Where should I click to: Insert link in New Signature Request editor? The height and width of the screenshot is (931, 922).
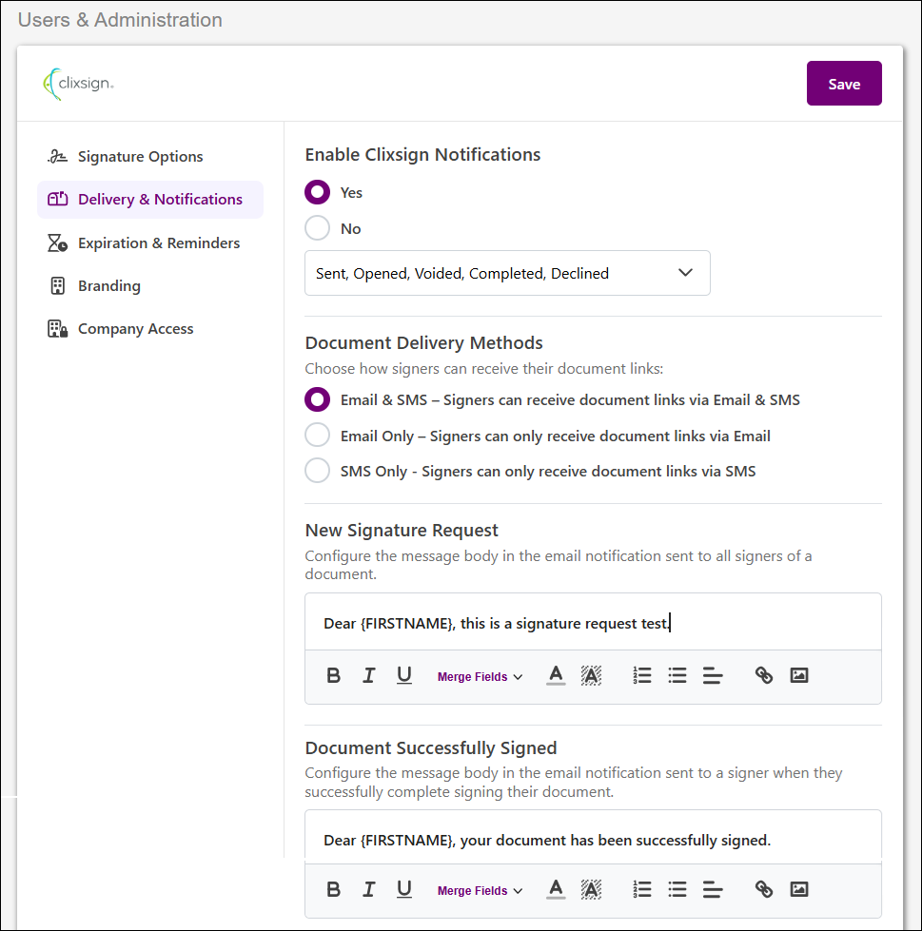coord(764,675)
